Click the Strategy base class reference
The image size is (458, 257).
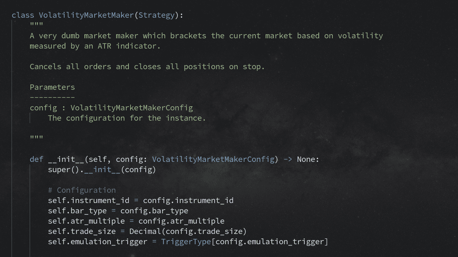point(156,15)
